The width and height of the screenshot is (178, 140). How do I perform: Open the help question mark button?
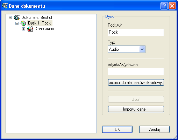click(164, 6)
